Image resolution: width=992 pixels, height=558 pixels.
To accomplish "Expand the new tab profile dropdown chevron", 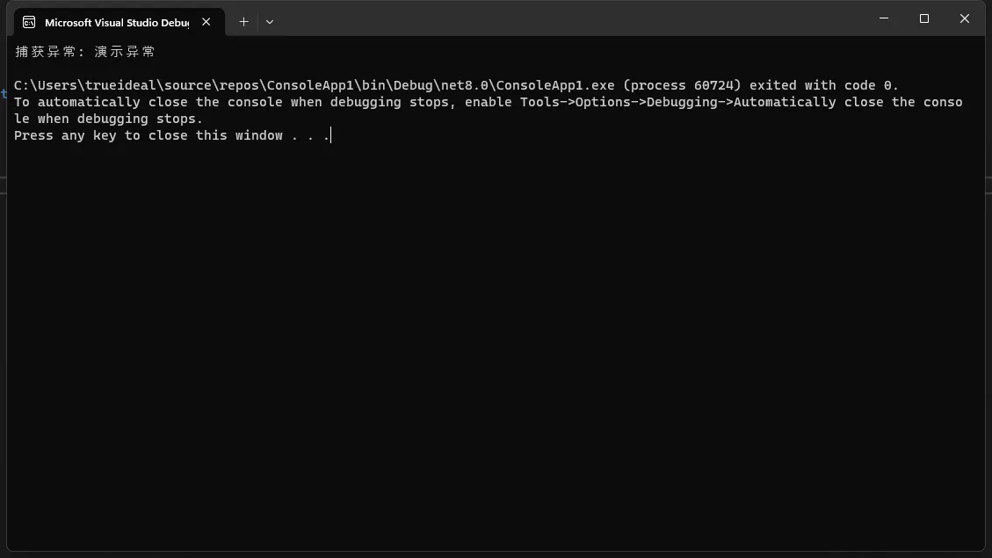I will [270, 22].
